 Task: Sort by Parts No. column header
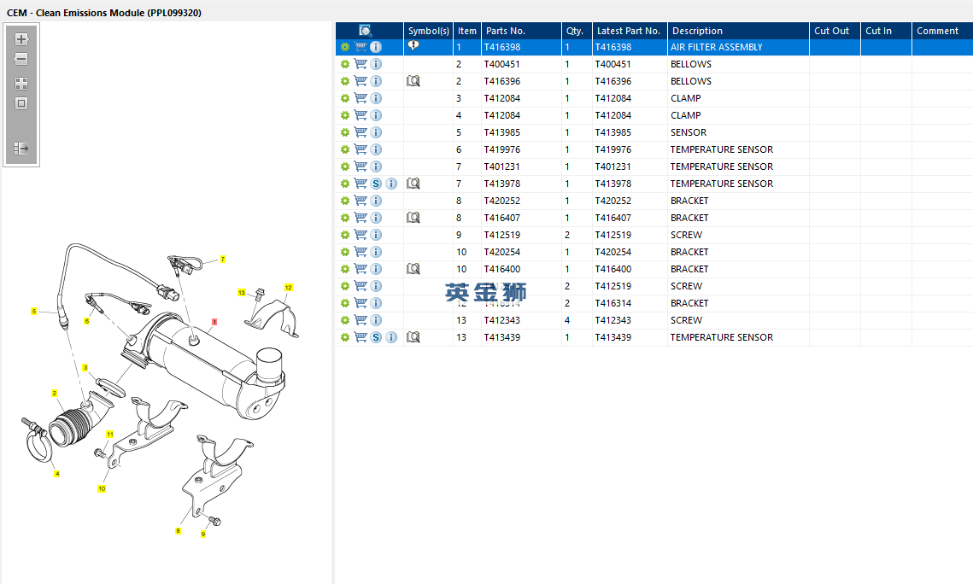(521, 31)
